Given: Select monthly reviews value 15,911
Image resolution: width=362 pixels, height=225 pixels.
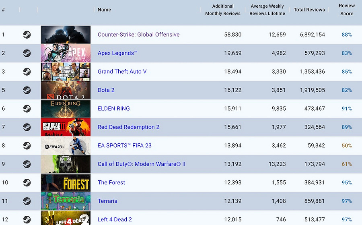Looking at the screenshot, I should click(x=233, y=109).
